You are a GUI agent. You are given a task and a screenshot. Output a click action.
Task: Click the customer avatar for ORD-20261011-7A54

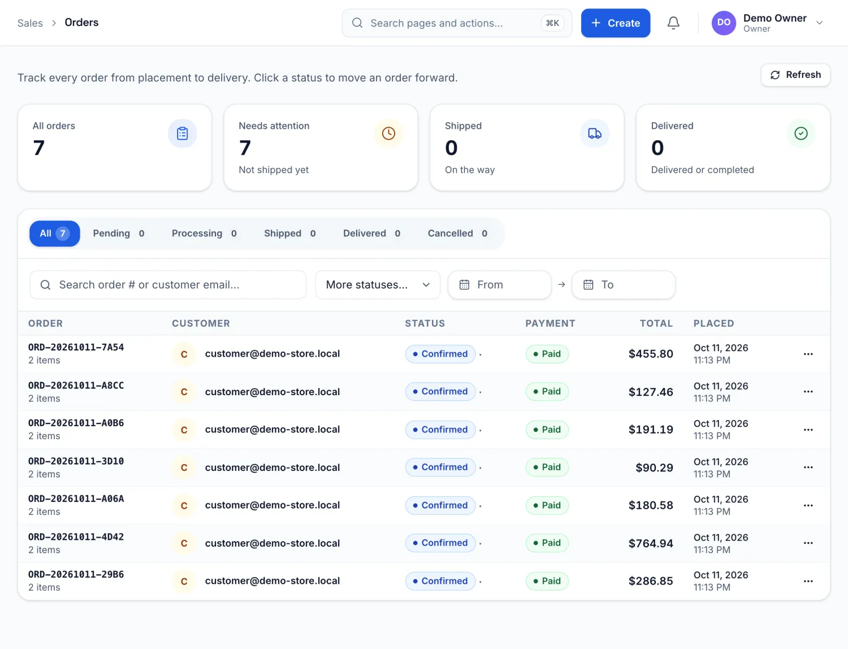[184, 354]
